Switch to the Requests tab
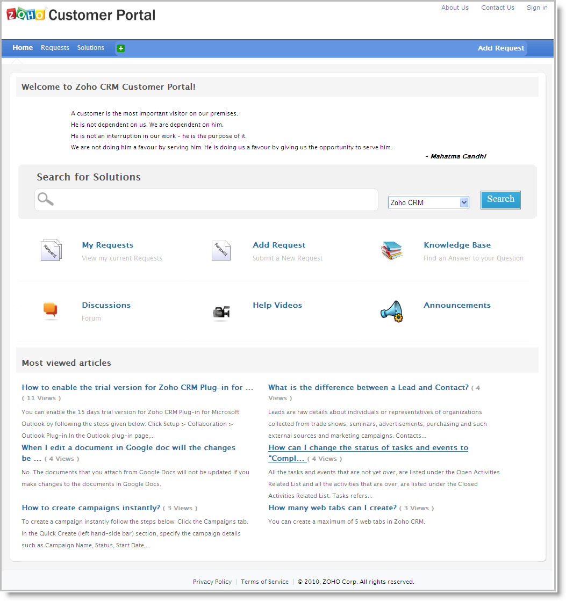Screen dimensions: 566x601 [55, 47]
